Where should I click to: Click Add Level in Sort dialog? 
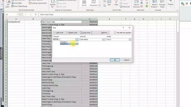(58, 33)
